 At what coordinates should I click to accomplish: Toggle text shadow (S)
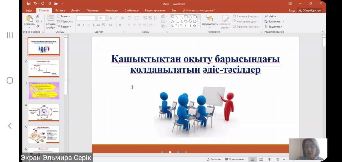point(94,25)
